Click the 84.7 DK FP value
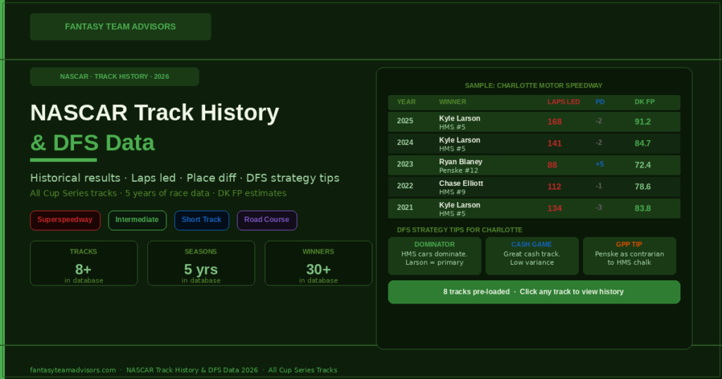 tap(643, 144)
